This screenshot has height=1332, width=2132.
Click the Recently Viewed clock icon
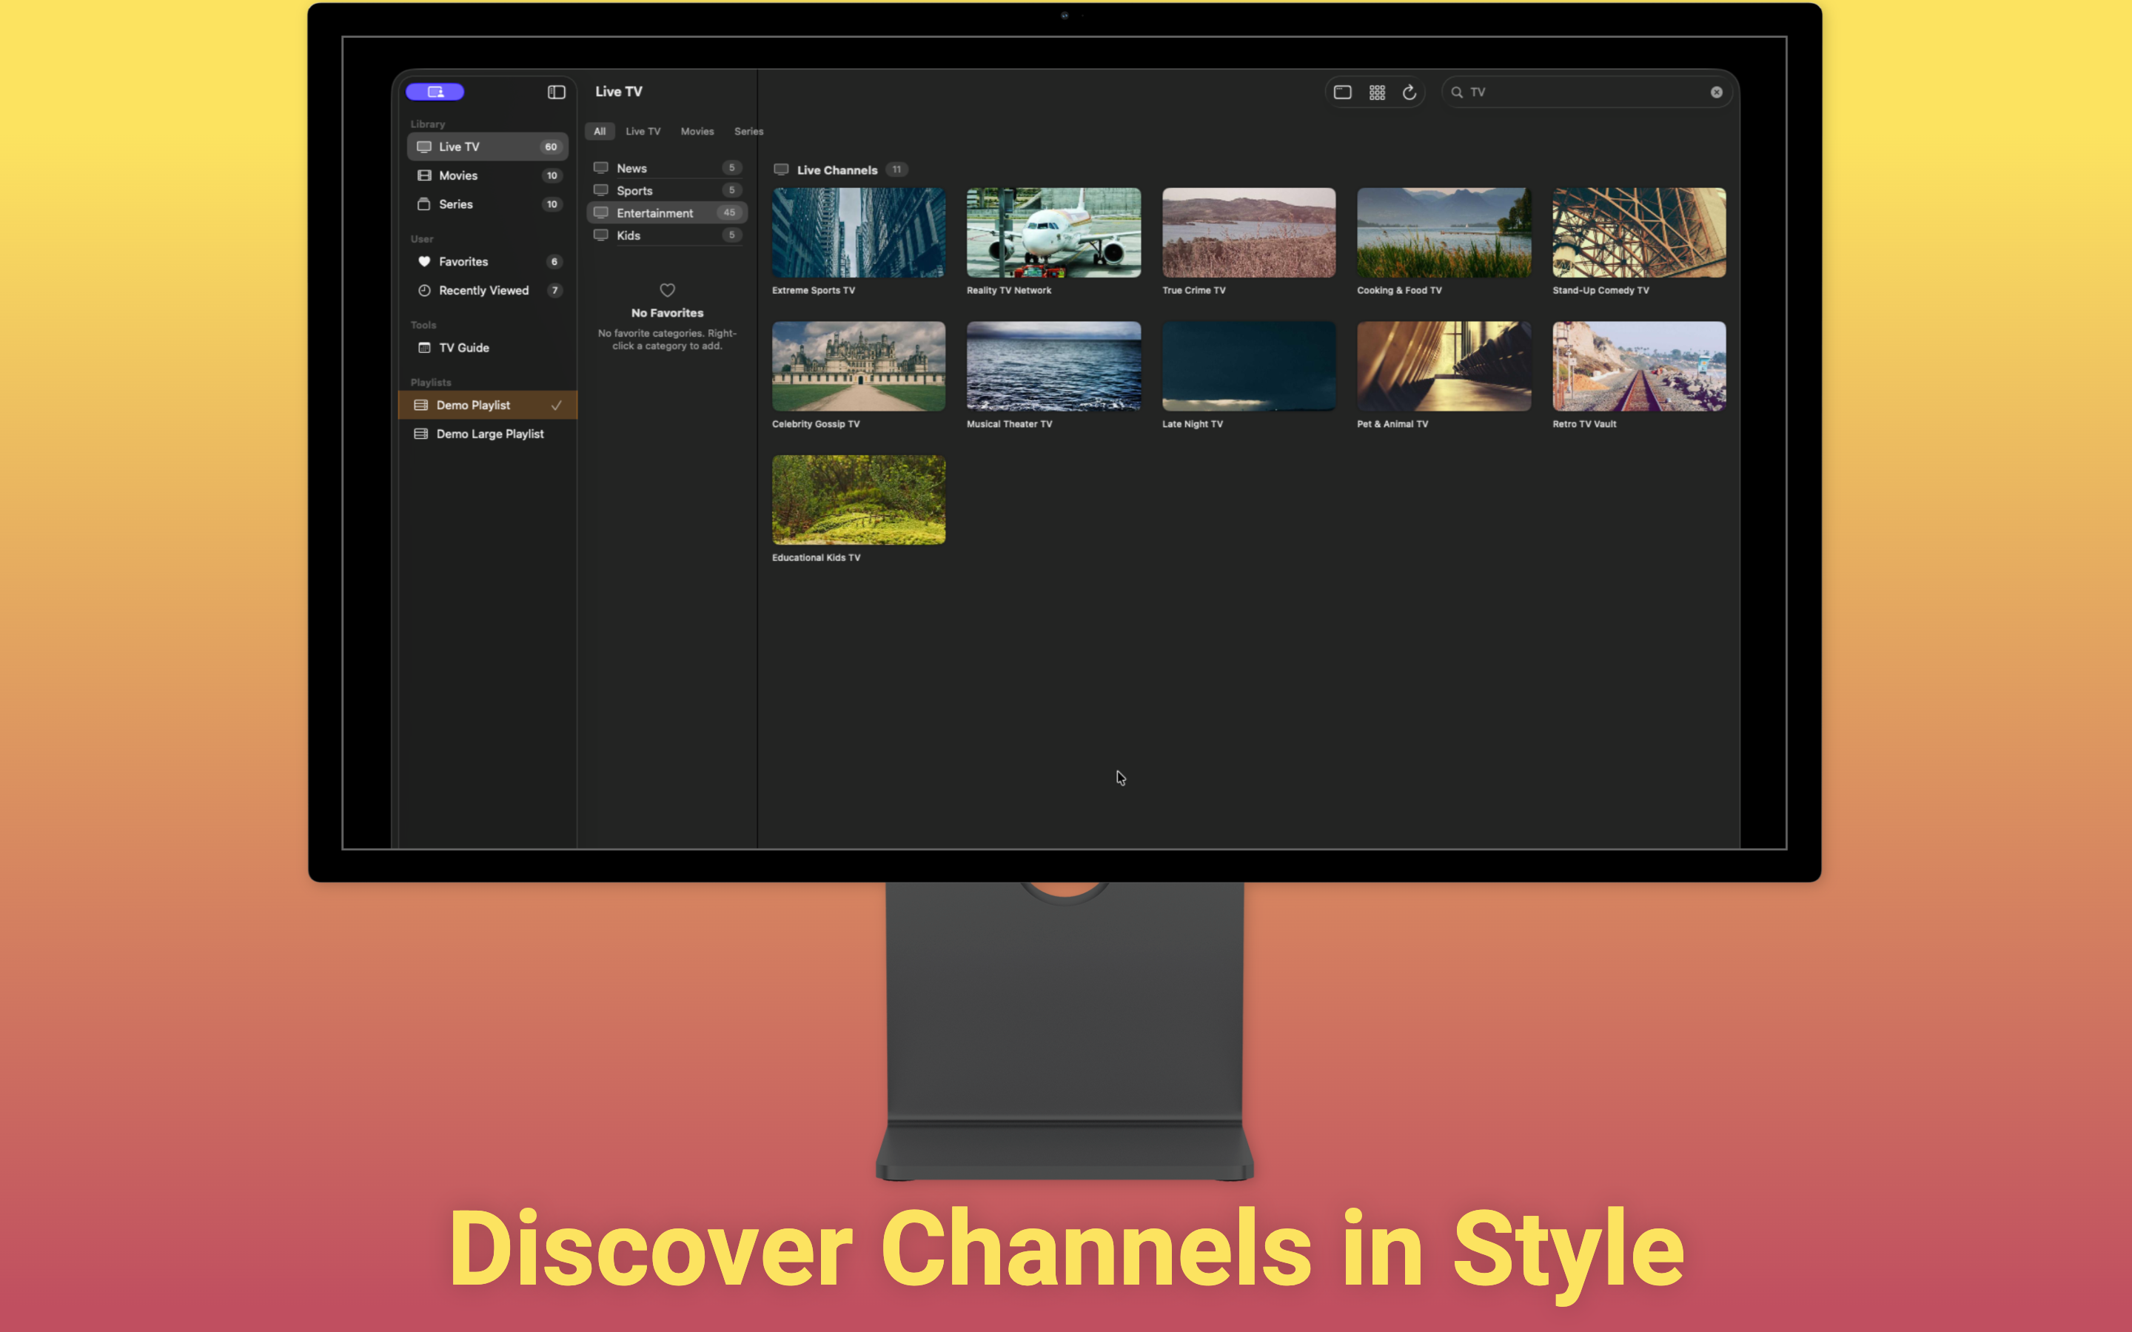(423, 290)
